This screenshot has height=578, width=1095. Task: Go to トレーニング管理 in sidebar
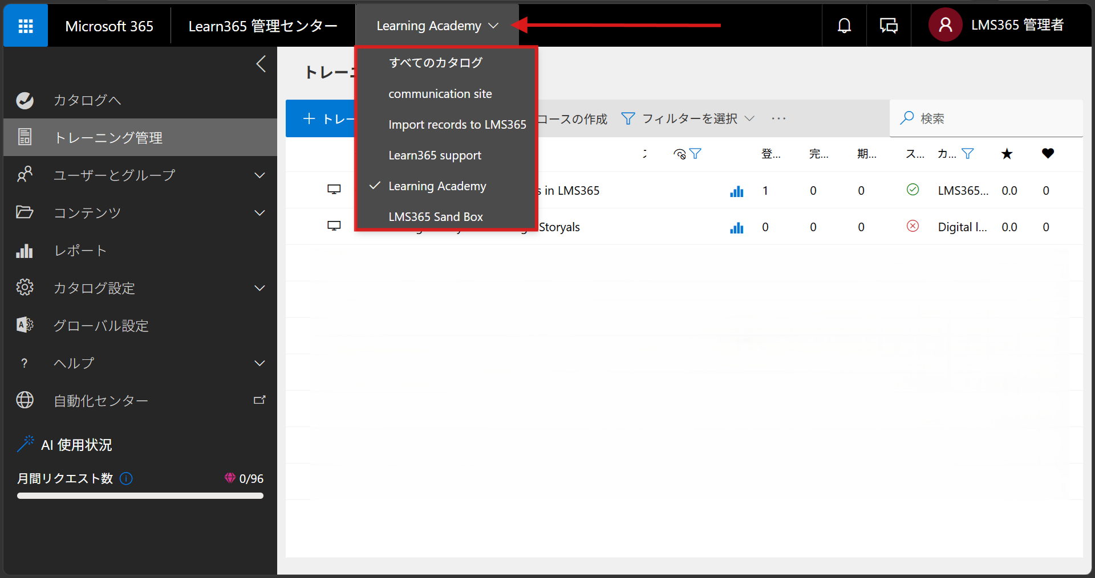[140, 137]
